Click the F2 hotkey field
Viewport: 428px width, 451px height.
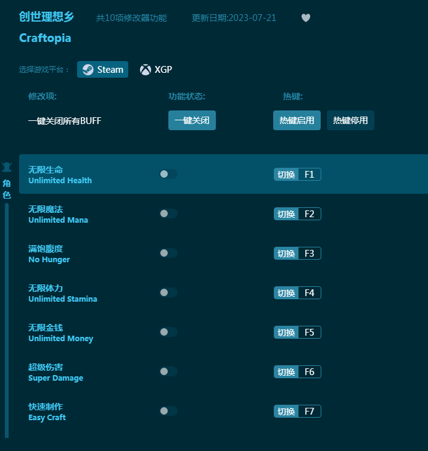pyautogui.click(x=310, y=213)
